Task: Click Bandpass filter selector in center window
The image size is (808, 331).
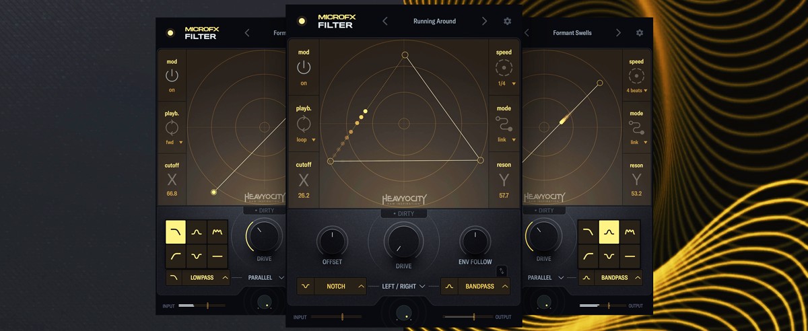Action: tap(475, 286)
